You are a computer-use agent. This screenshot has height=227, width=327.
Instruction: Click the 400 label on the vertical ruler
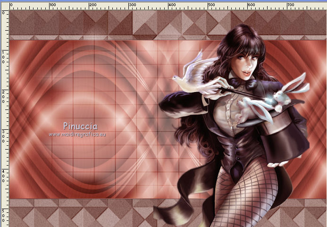tap(3, 176)
